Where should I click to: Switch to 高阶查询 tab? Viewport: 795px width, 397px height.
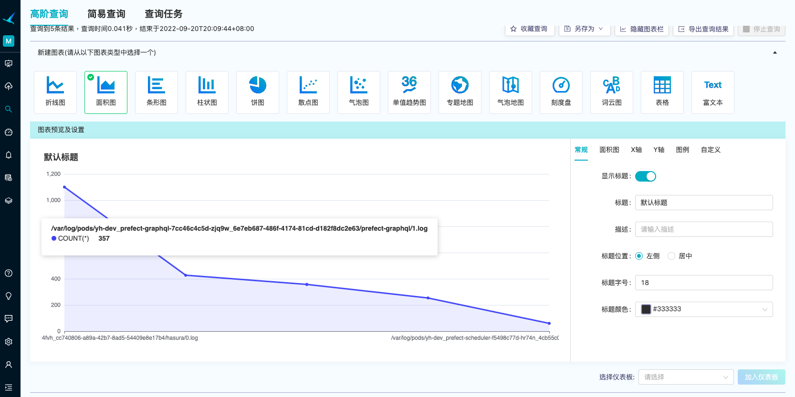tap(49, 14)
